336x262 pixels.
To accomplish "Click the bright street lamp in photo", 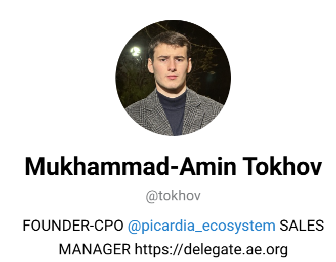I will [x=135, y=52].
